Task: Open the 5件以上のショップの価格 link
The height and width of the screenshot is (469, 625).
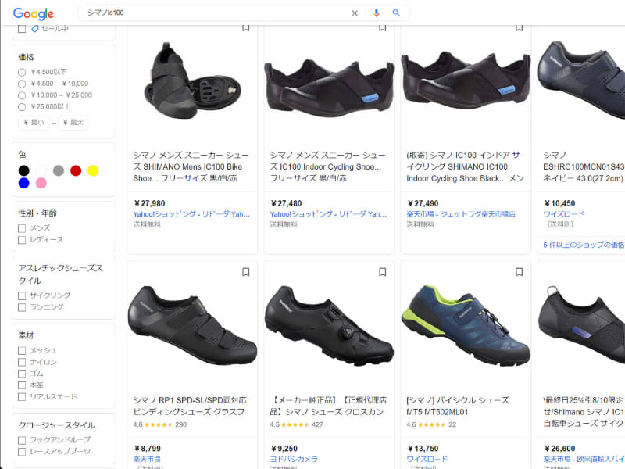Action: coord(583,245)
